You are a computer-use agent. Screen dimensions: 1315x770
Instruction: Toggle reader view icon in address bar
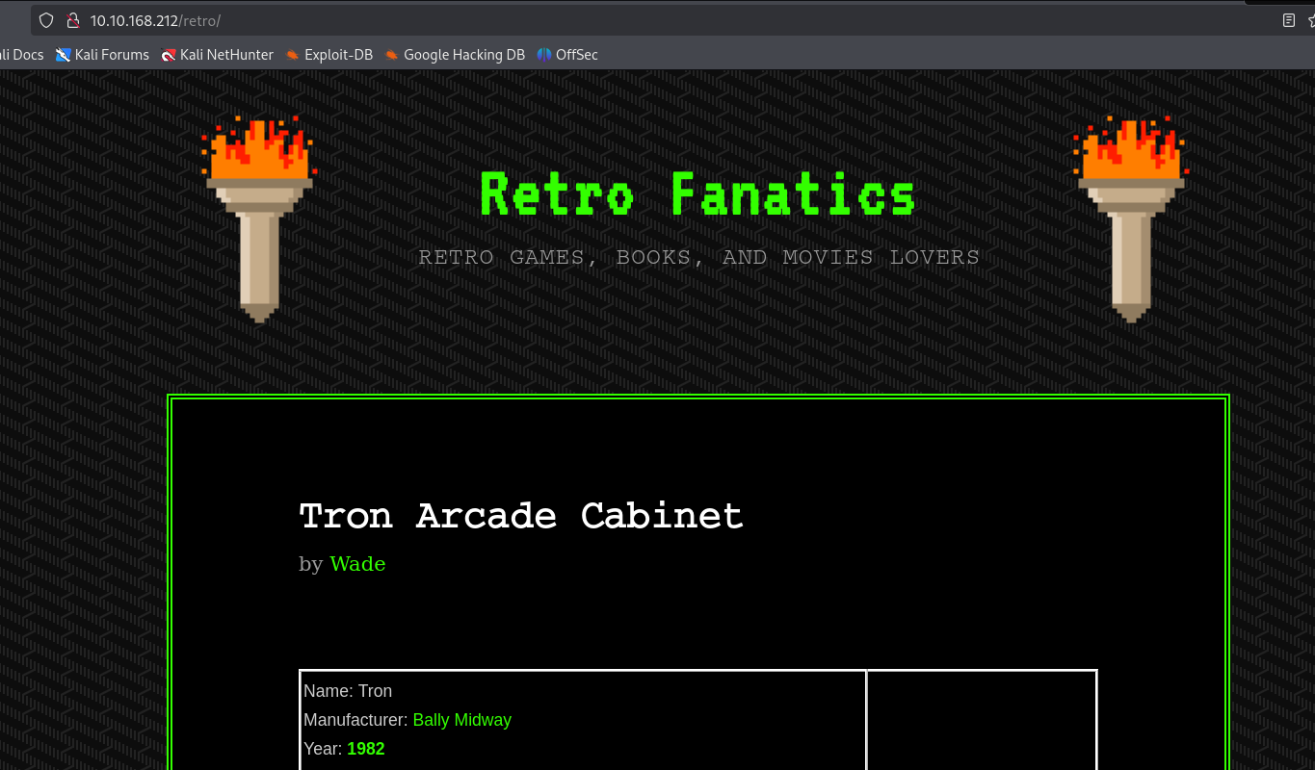point(1288,20)
